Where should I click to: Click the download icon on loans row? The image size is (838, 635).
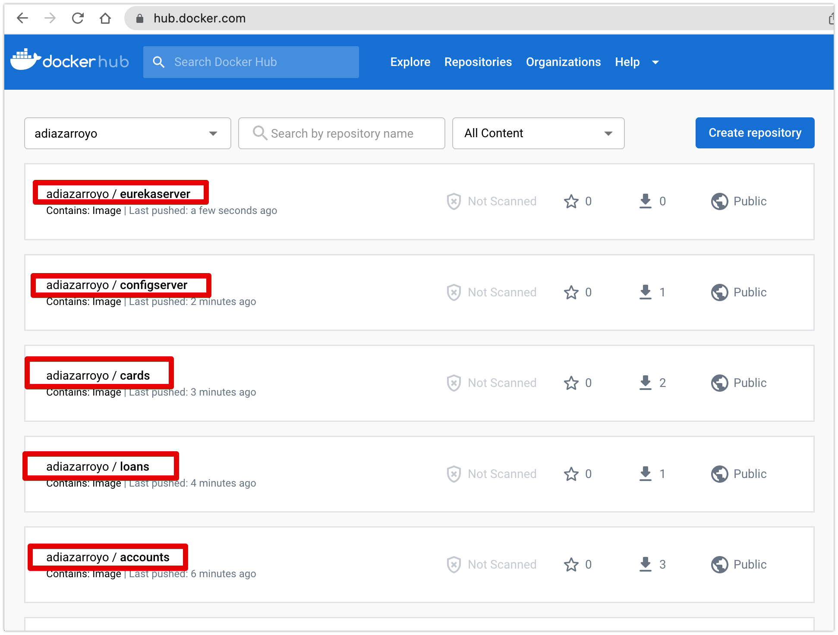(646, 474)
